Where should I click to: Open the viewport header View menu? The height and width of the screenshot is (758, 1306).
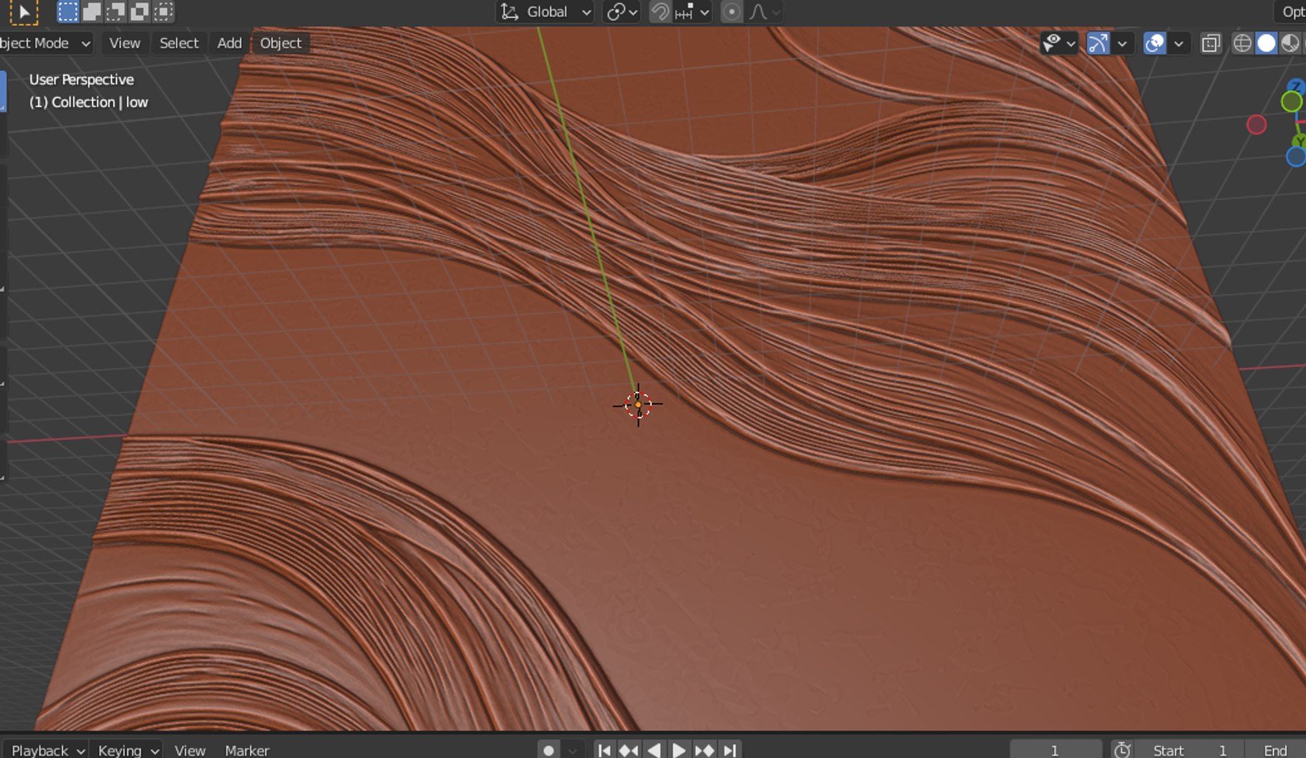coord(124,43)
